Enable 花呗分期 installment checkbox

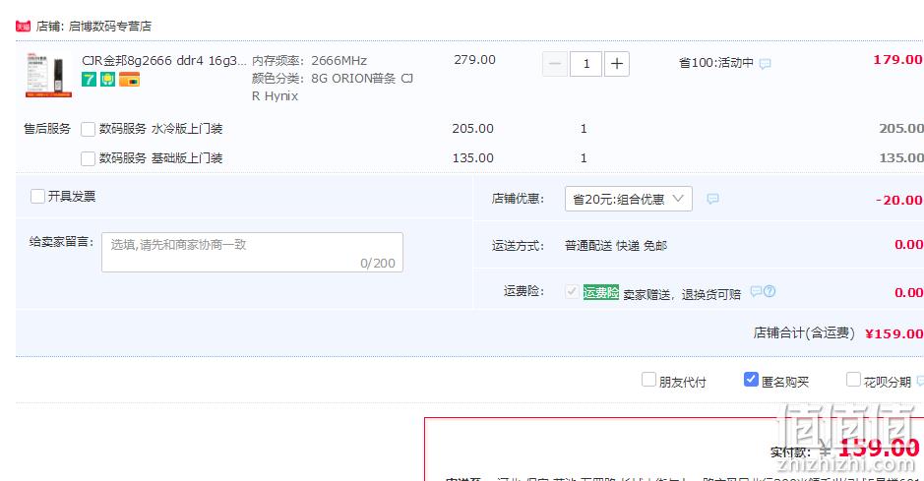(853, 380)
